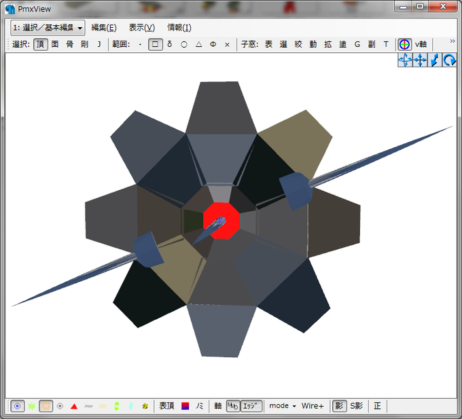Open the 1: 選択/基本編集 mode dropdown

point(48,28)
